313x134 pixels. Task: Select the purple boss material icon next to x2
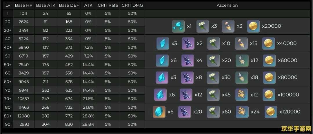[x=188, y=44]
